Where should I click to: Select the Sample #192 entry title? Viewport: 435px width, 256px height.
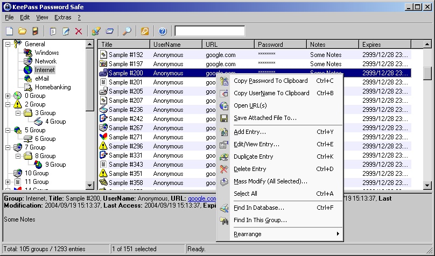pyautogui.click(x=125, y=55)
